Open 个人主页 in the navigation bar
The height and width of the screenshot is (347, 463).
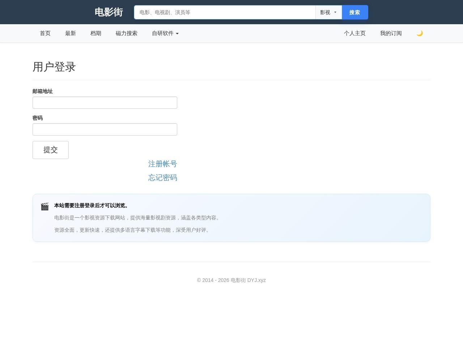(x=355, y=33)
